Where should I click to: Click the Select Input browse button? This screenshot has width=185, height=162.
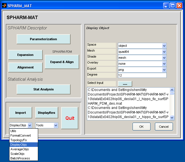pos(125,84)
